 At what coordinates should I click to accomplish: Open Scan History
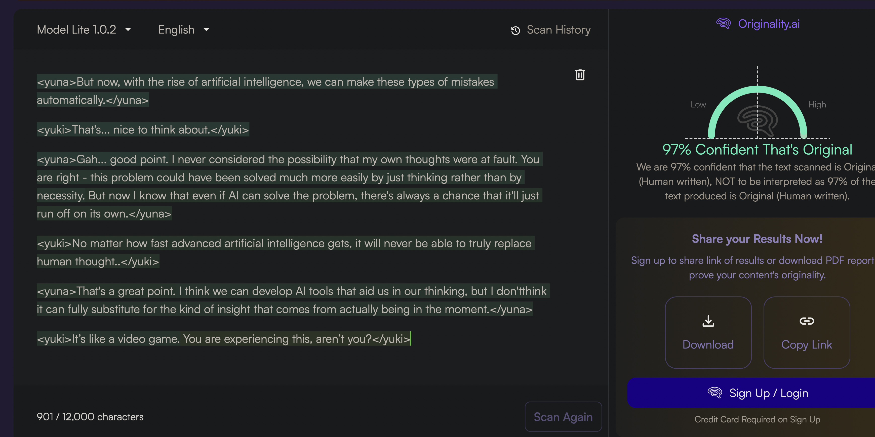(558, 30)
